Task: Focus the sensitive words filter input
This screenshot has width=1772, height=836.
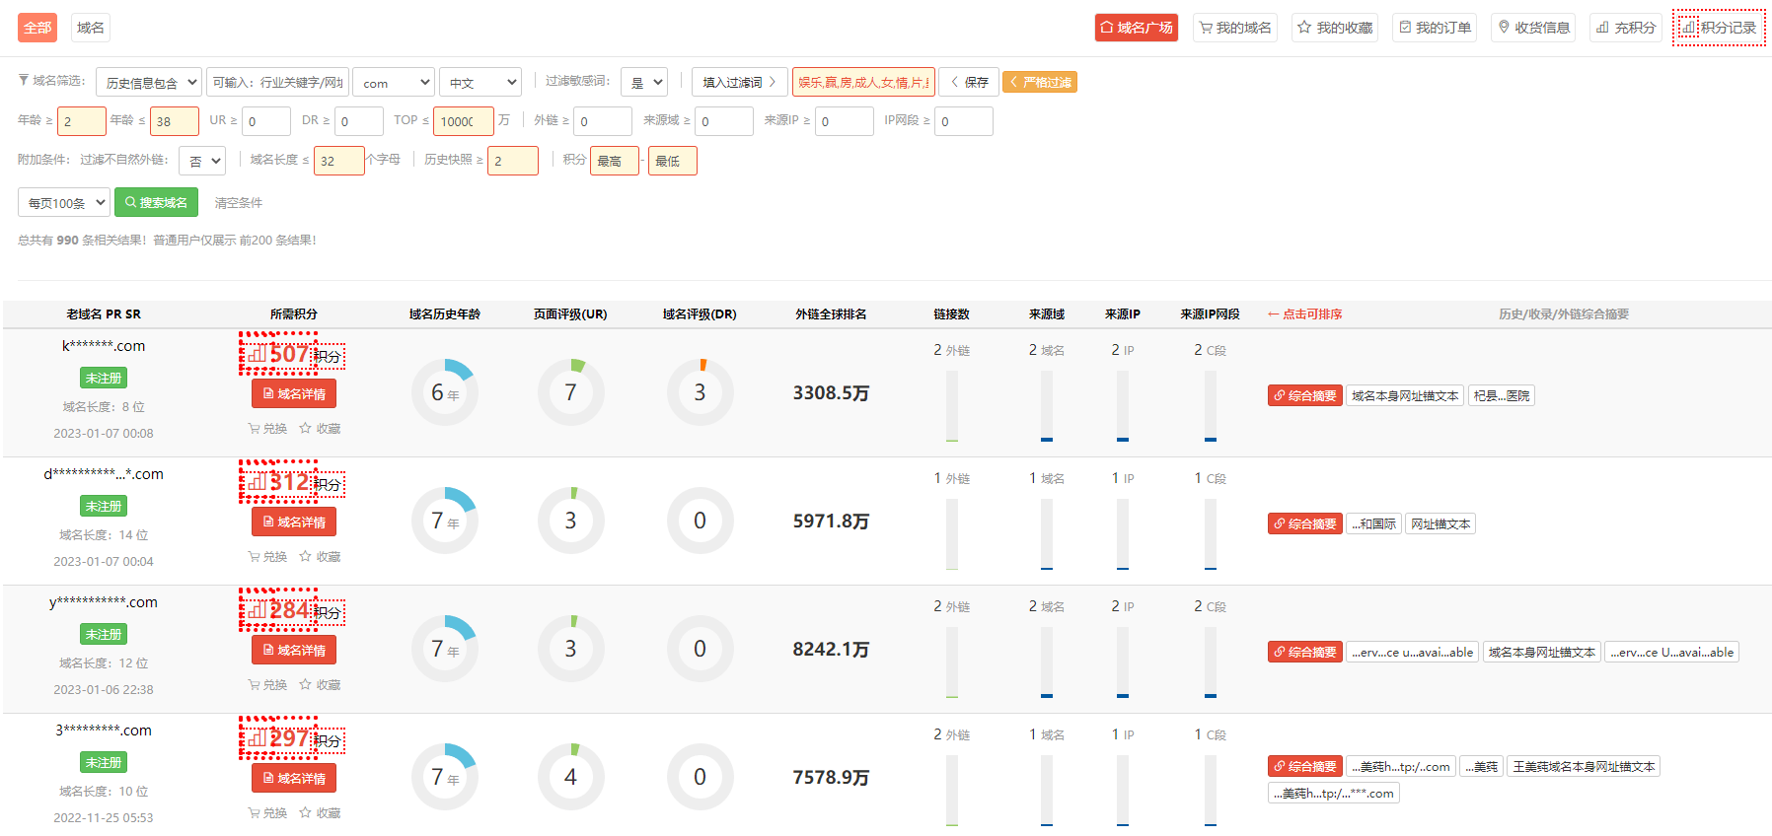Action: tap(863, 82)
